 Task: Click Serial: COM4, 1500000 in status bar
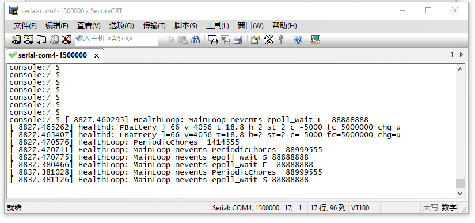[246, 208]
